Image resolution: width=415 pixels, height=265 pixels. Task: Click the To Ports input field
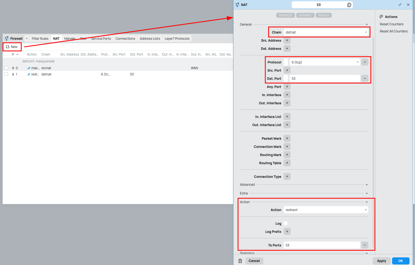[x=322, y=245]
